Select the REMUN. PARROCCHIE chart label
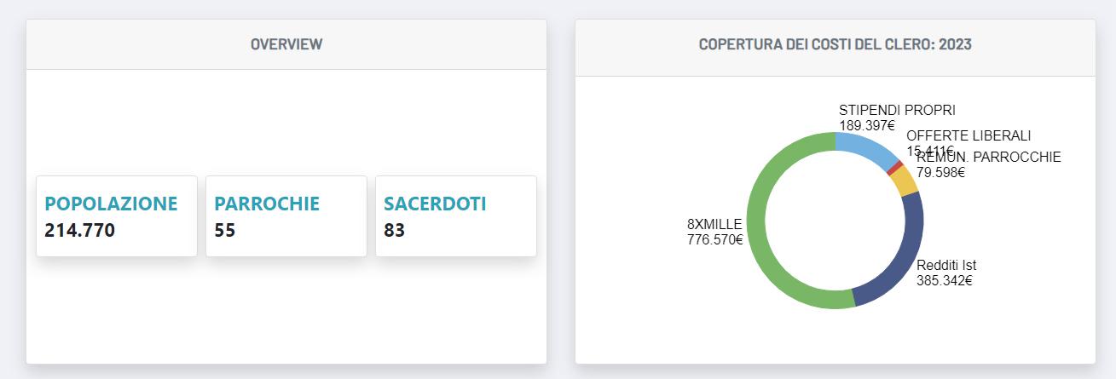1116x379 pixels. pyautogui.click(x=988, y=157)
